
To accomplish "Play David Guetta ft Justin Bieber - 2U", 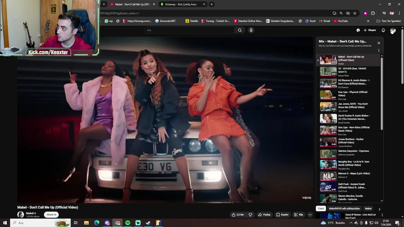I will click(x=348, y=119).
